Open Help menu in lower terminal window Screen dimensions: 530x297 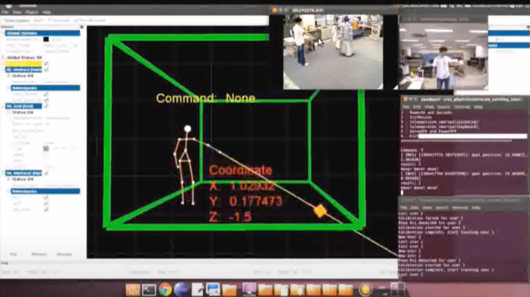[476, 207]
